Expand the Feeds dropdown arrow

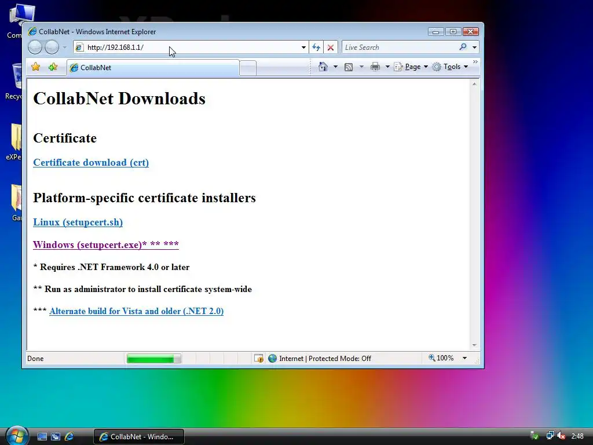(361, 67)
